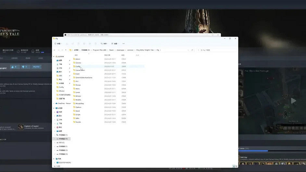This screenshot has width=306, height=172.
Task: Open the Sort dropdown in toolbar
Action: coord(104,43)
